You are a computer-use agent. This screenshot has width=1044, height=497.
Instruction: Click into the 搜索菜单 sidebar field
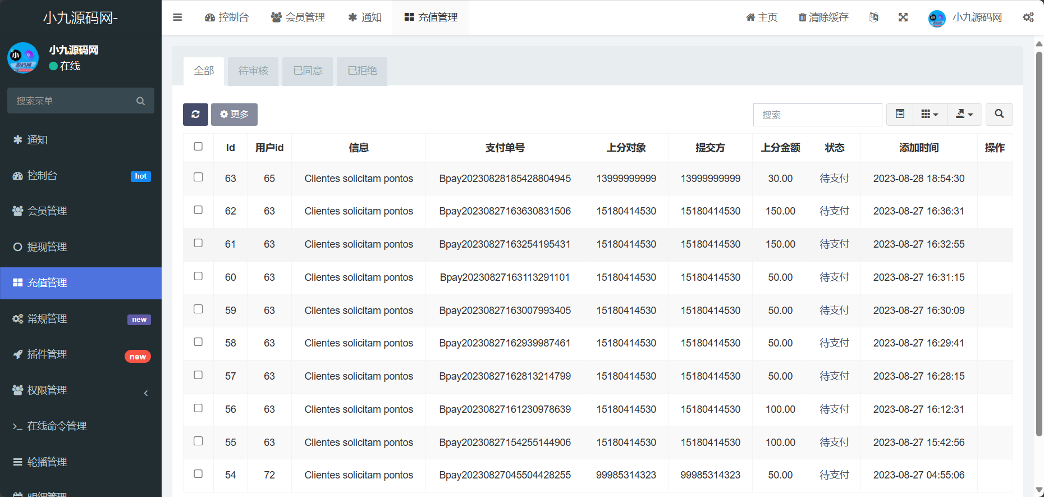(81, 101)
